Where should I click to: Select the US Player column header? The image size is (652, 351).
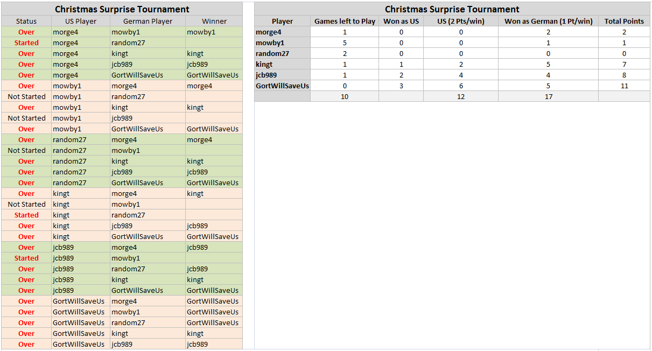point(81,21)
